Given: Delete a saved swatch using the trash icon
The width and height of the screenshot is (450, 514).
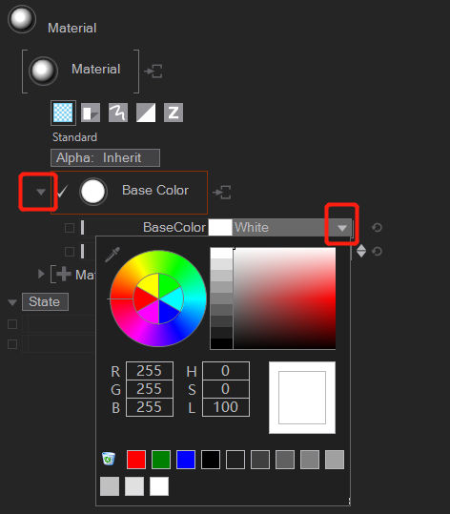Looking at the screenshot, I should (109, 459).
